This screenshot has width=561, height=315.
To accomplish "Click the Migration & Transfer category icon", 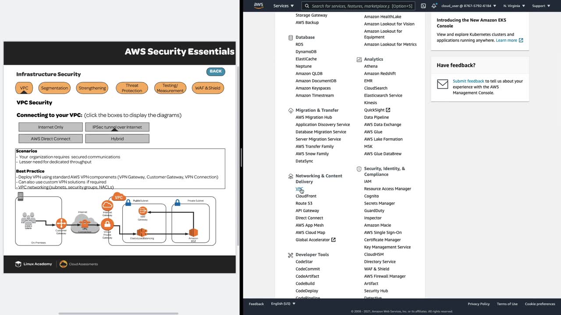I will tap(291, 110).
